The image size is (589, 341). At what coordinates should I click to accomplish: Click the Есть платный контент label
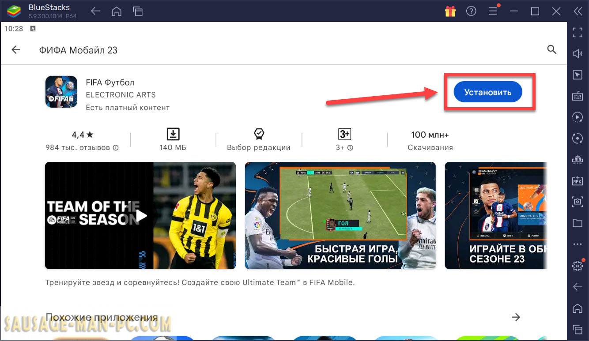(x=128, y=107)
